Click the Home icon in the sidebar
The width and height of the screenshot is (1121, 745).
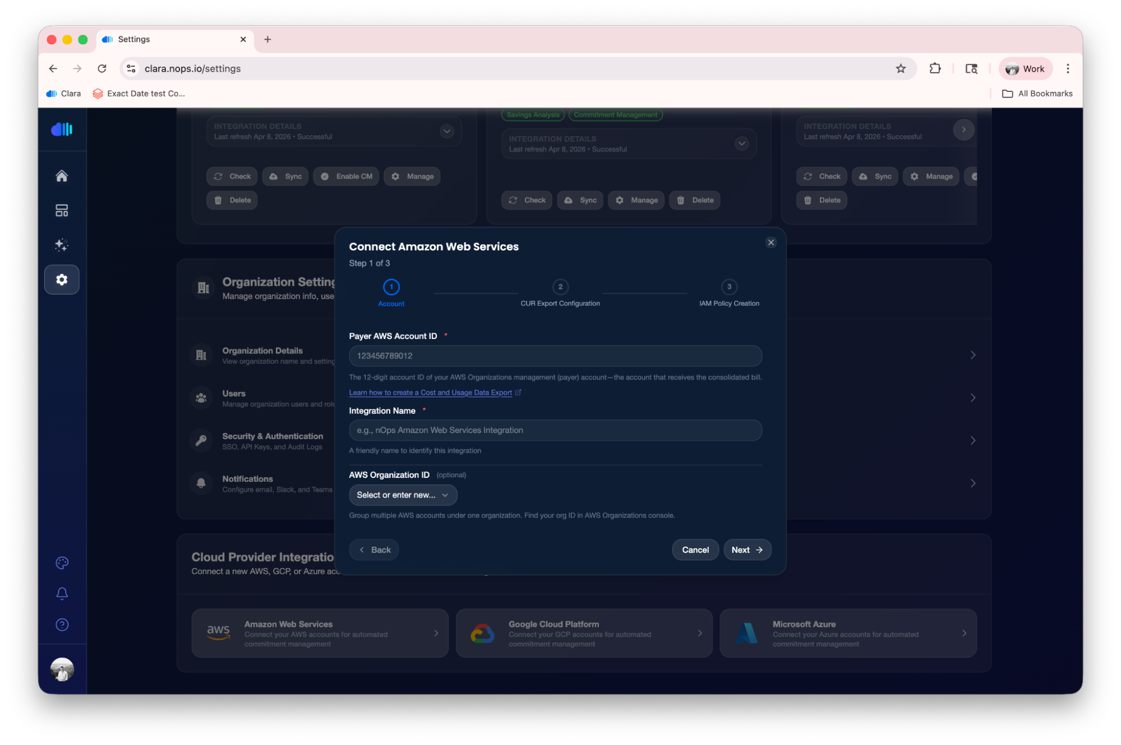pyautogui.click(x=62, y=176)
